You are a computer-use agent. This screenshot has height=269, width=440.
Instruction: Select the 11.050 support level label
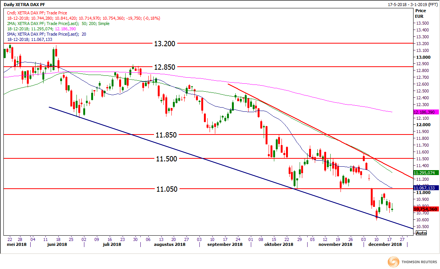pyautogui.click(x=167, y=189)
